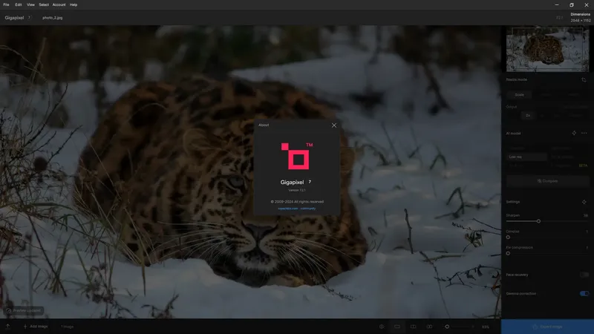Open the community link in About dialog
Viewport: 594px width, 334px height.
pos(308,209)
